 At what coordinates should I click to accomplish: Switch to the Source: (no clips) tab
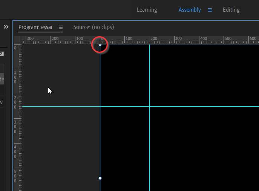click(93, 27)
